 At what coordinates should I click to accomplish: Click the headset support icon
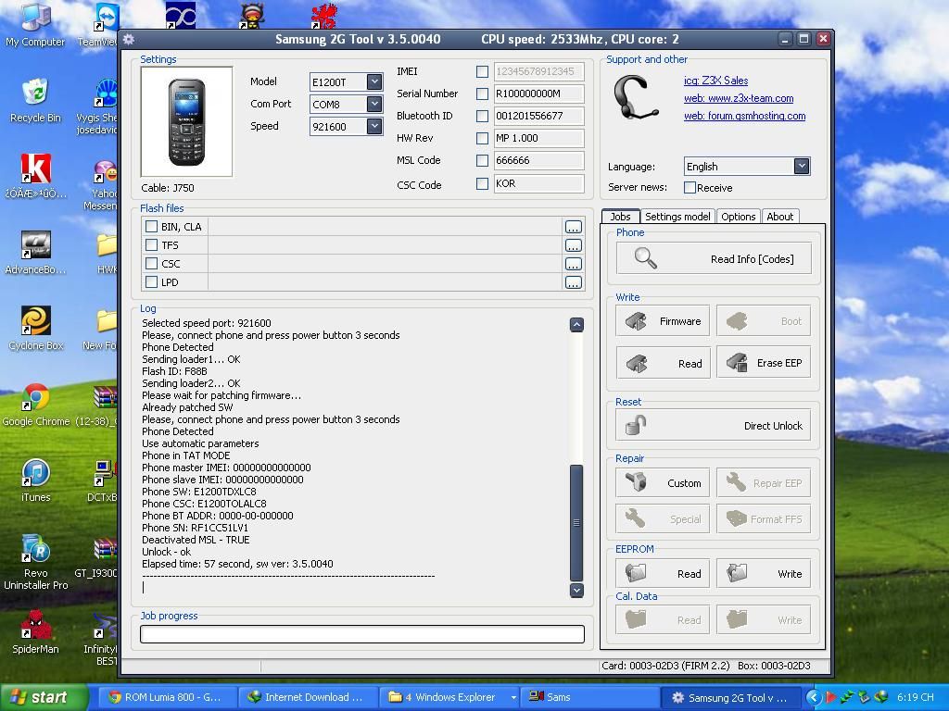(635, 98)
